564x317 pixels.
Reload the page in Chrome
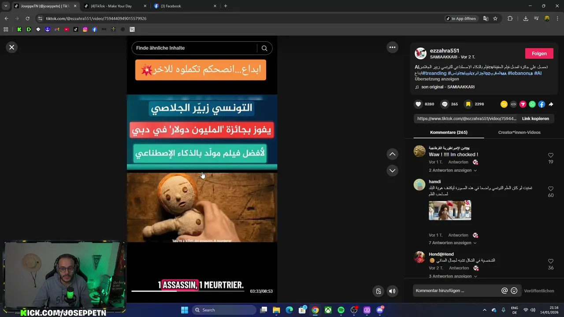coord(27,18)
